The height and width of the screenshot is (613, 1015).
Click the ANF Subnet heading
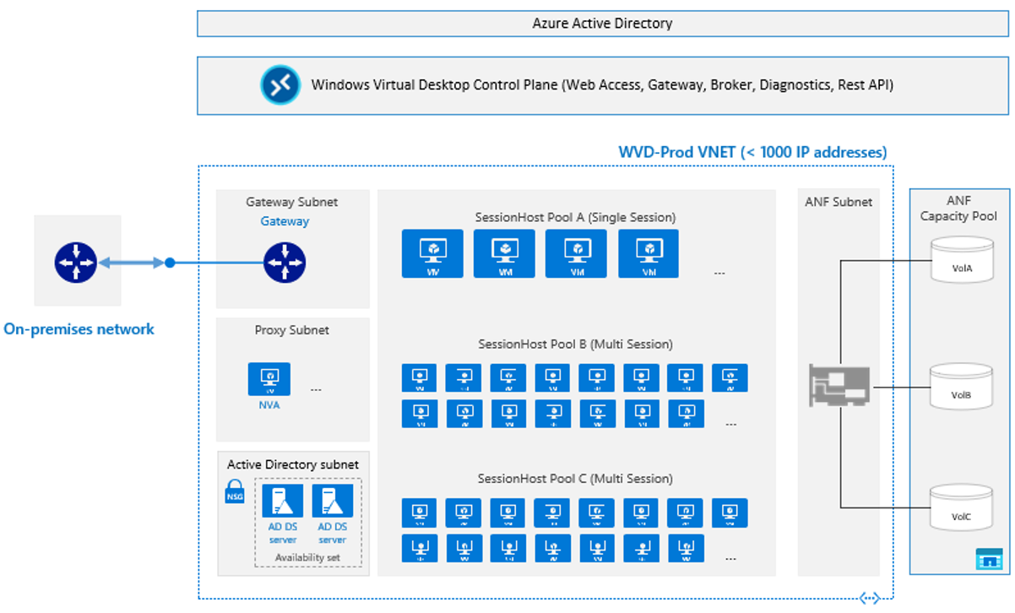[839, 202]
